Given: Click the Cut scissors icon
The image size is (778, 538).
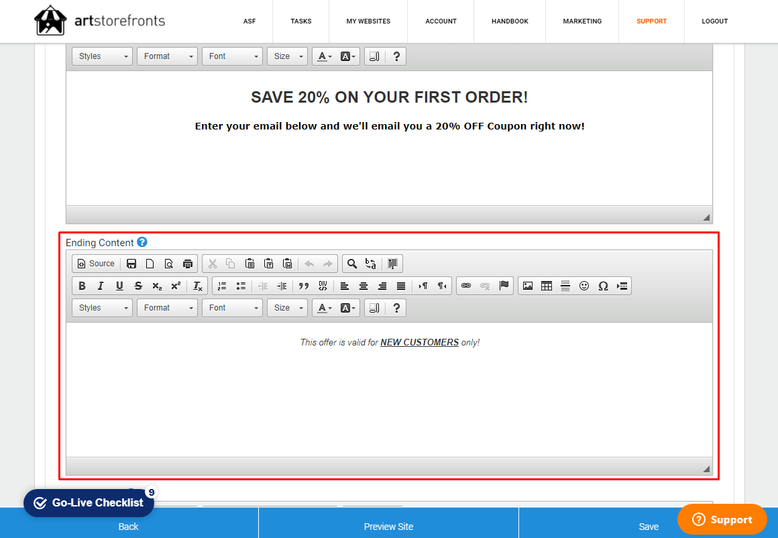Looking at the screenshot, I should [213, 264].
